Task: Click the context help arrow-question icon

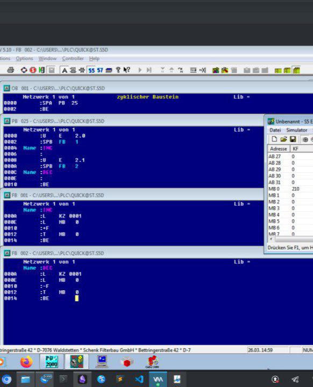Action: (x=127, y=70)
